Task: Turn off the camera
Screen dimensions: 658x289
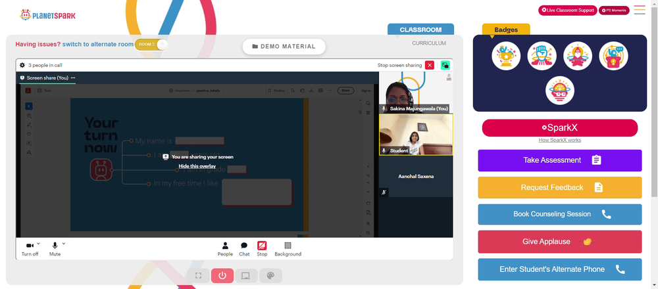Action: (x=30, y=249)
